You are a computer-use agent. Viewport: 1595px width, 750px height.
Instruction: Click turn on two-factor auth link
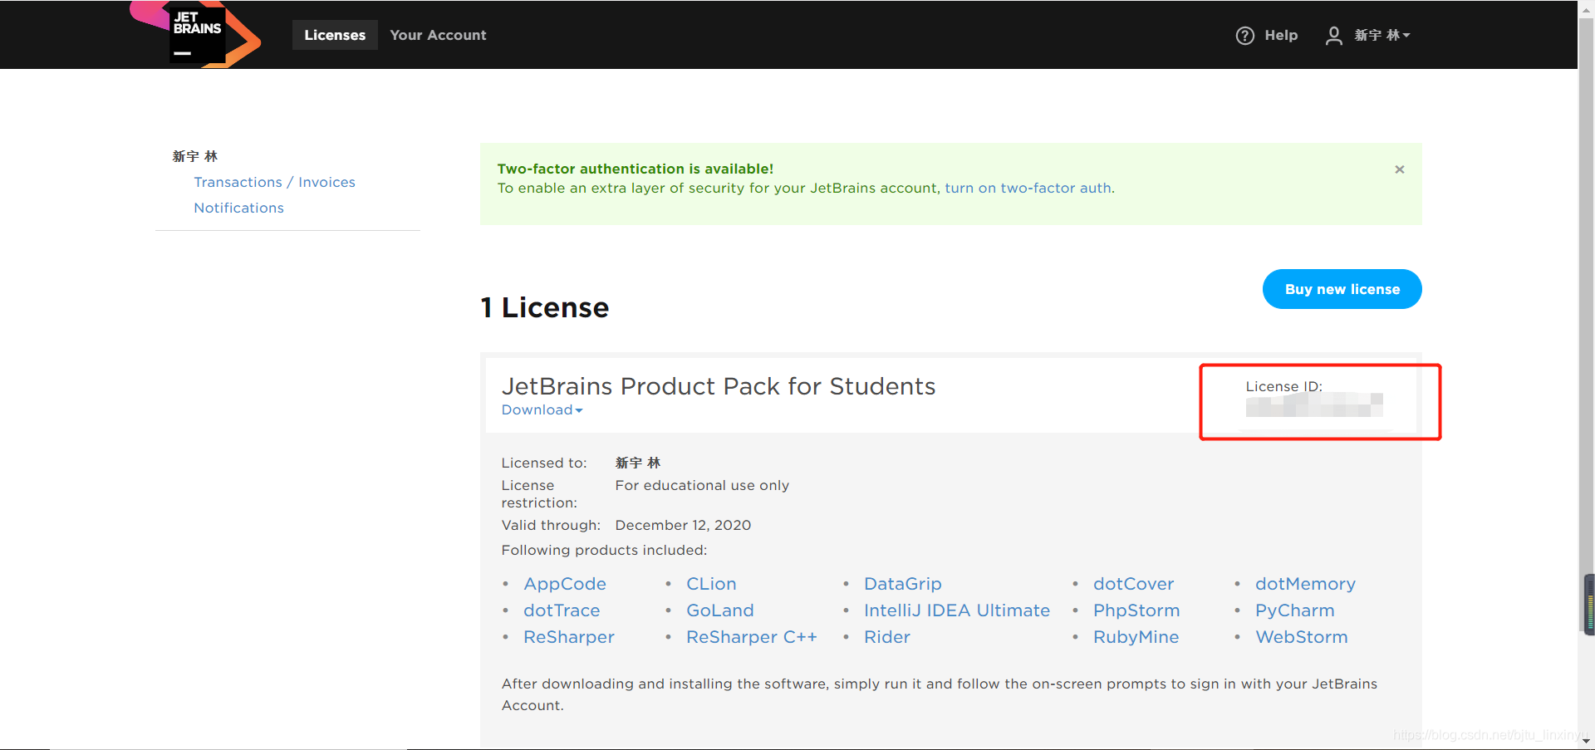pyautogui.click(x=1028, y=188)
